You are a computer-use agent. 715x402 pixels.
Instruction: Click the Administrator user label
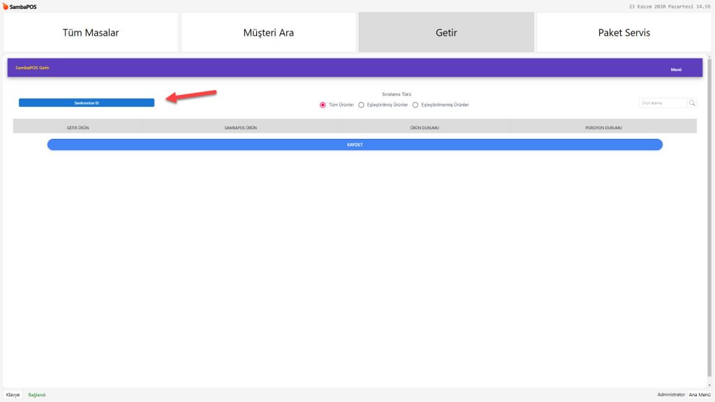pos(671,395)
